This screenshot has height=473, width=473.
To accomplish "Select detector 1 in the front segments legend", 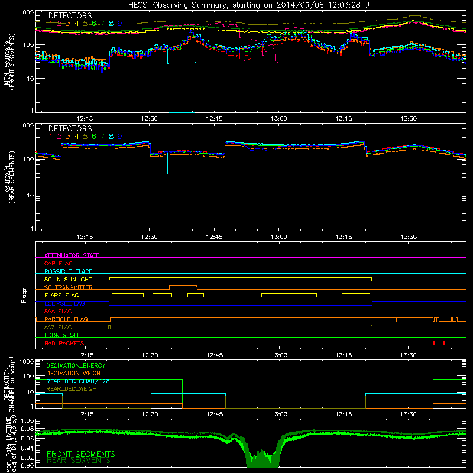I will point(51,24).
